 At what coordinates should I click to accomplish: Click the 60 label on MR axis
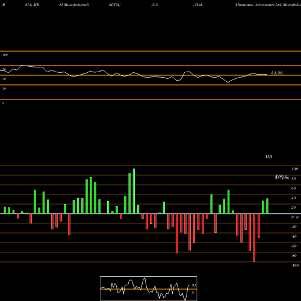[x=294, y=188]
